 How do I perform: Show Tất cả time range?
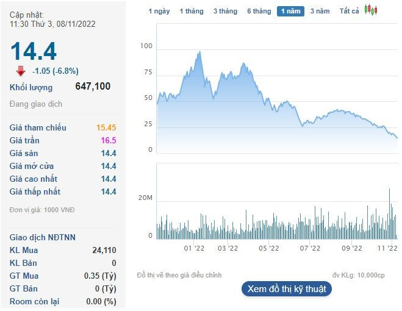[350, 11]
